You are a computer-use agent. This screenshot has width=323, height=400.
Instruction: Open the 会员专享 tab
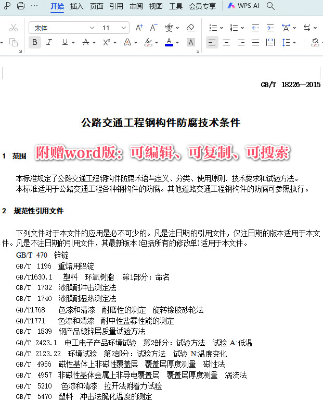(x=202, y=6)
